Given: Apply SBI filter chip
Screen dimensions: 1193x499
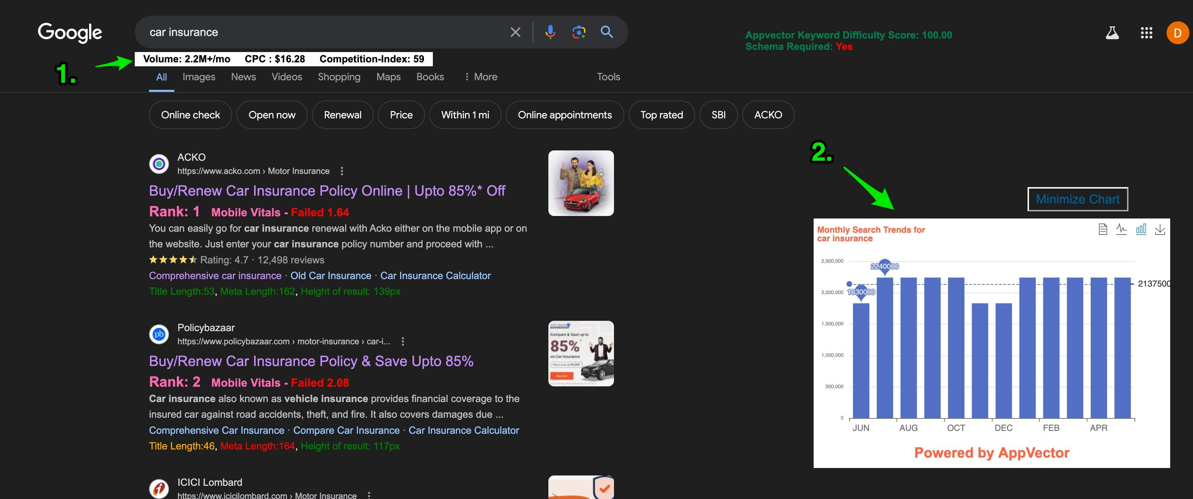Looking at the screenshot, I should tap(718, 115).
